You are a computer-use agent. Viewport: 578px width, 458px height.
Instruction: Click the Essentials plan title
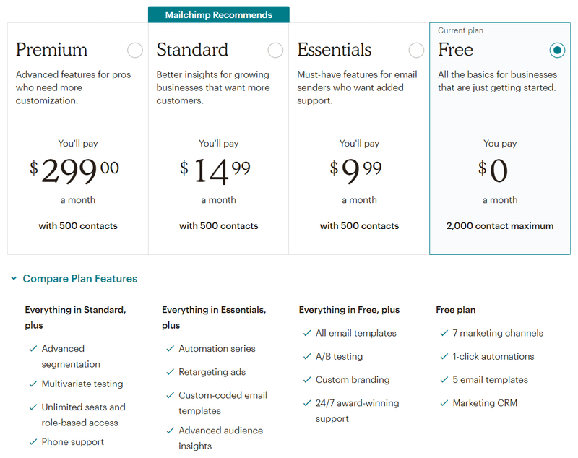(335, 50)
